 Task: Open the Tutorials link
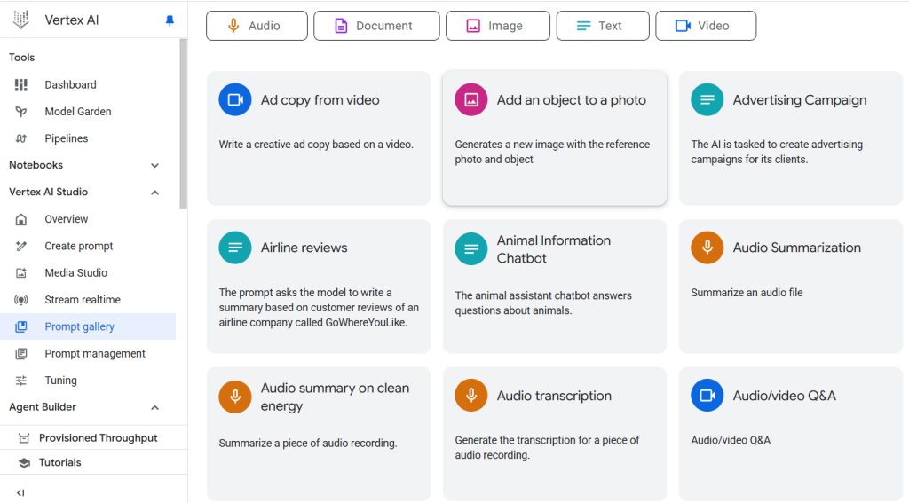point(59,462)
